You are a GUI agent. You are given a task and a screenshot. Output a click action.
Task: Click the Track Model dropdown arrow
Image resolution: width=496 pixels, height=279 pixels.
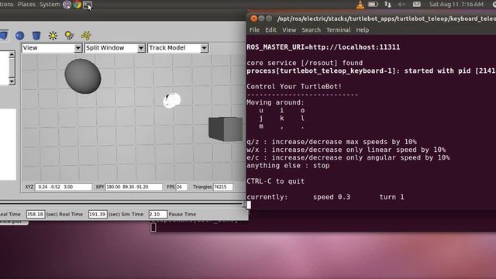(204, 48)
